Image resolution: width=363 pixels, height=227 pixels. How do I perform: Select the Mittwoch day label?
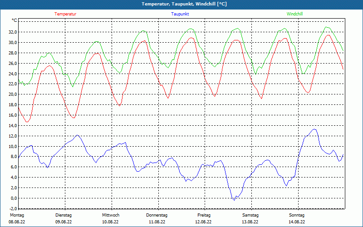tap(111, 215)
